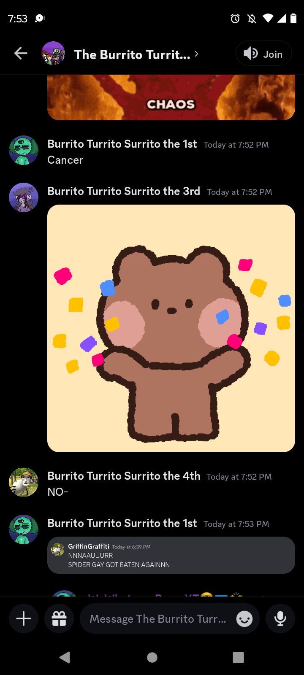Image resolution: width=304 pixels, height=675 pixels.
Task: Tap the green avatar beside Cancer message
Action: pos(24,150)
